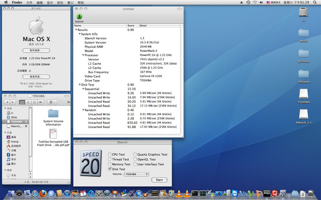Open Activity Monitor in the dock

pos(203,193)
